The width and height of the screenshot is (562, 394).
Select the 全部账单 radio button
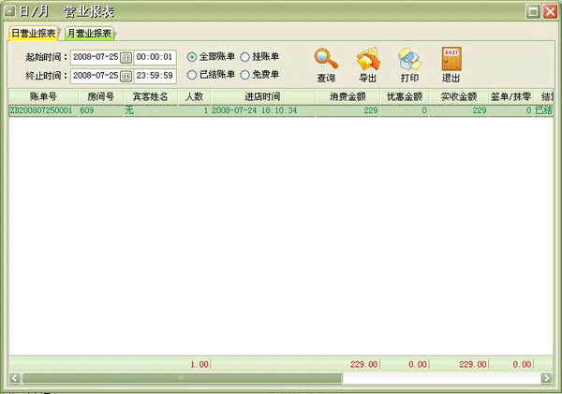[x=192, y=57]
